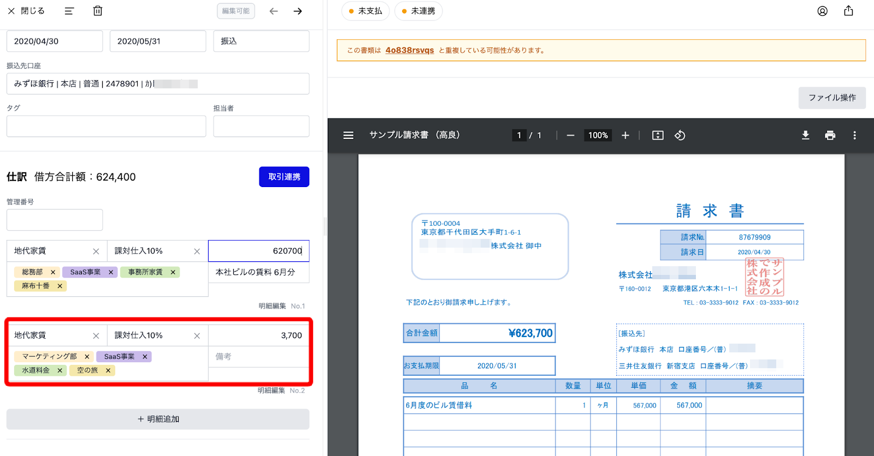This screenshot has height=456, width=874.
Task: Go to previous document with left arrow
Action: click(x=274, y=11)
